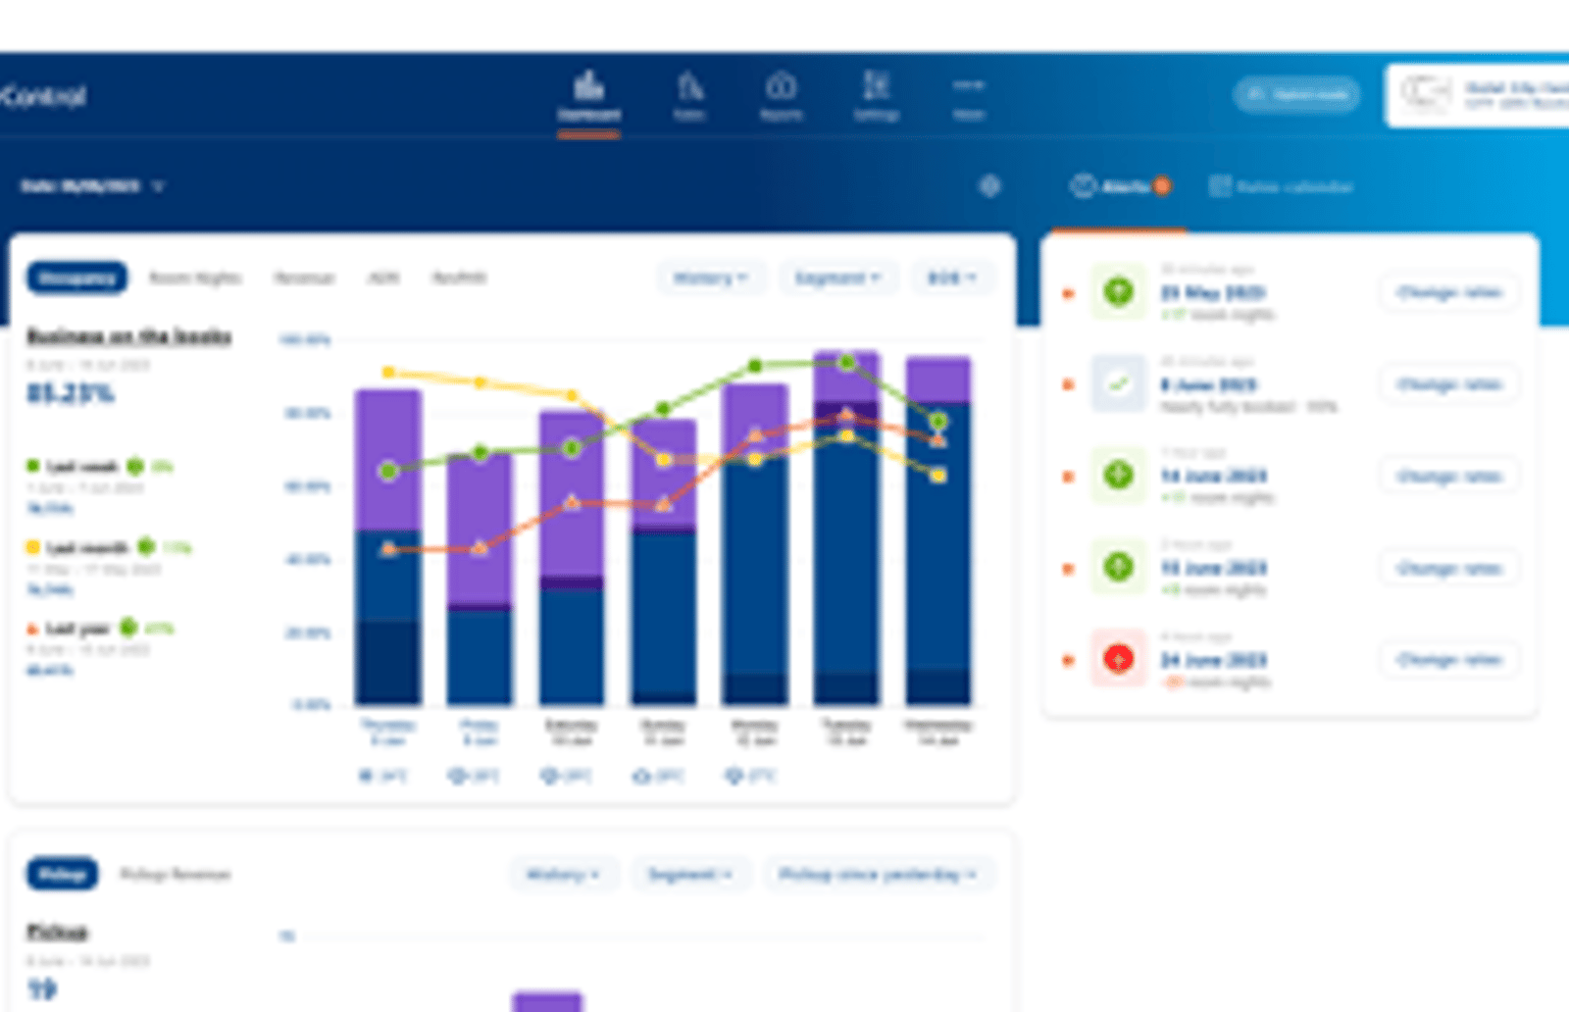Click the hotel logo in the property card
The height and width of the screenshot is (1012, 1569).
pos(1425,94)
